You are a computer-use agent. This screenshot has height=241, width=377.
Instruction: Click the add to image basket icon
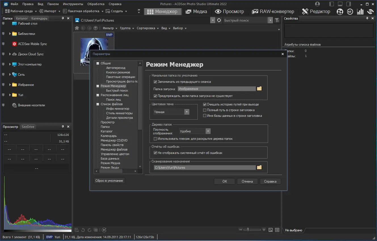[77, 230]
